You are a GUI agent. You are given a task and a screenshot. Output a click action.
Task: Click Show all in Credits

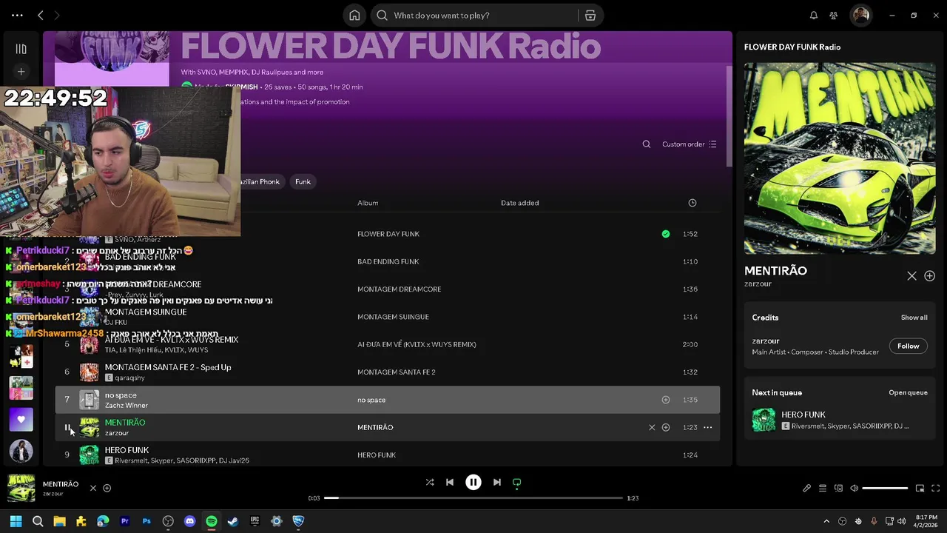coord(914,318)
